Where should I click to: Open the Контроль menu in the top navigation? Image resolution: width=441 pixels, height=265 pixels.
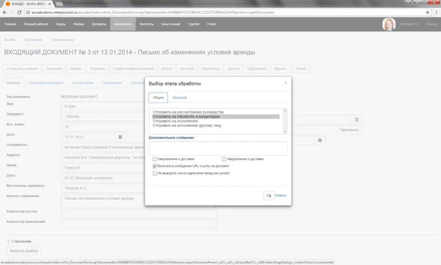146,24
